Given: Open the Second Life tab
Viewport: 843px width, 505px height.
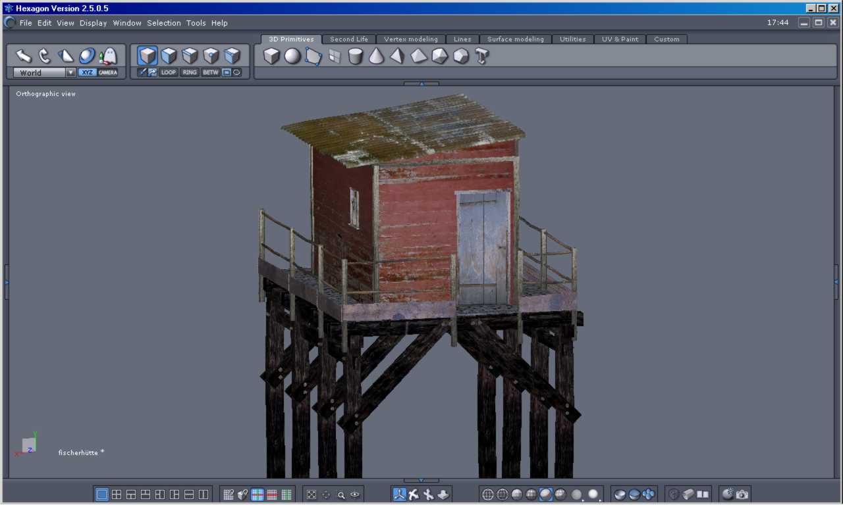Looking at the screenshot, I should (x=349, y=39).
